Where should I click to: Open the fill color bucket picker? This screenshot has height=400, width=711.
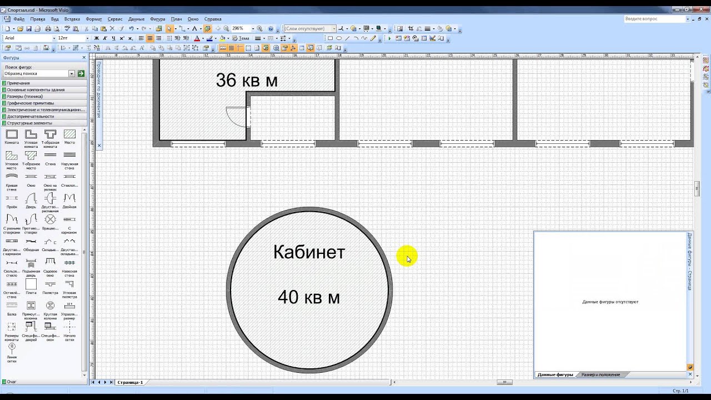[x=222, y=38]
